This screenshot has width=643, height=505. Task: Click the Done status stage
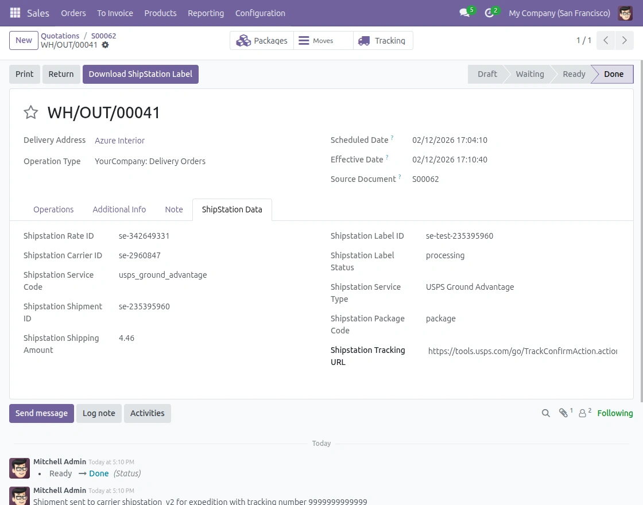pyautogui.click(x=614, y=74)
